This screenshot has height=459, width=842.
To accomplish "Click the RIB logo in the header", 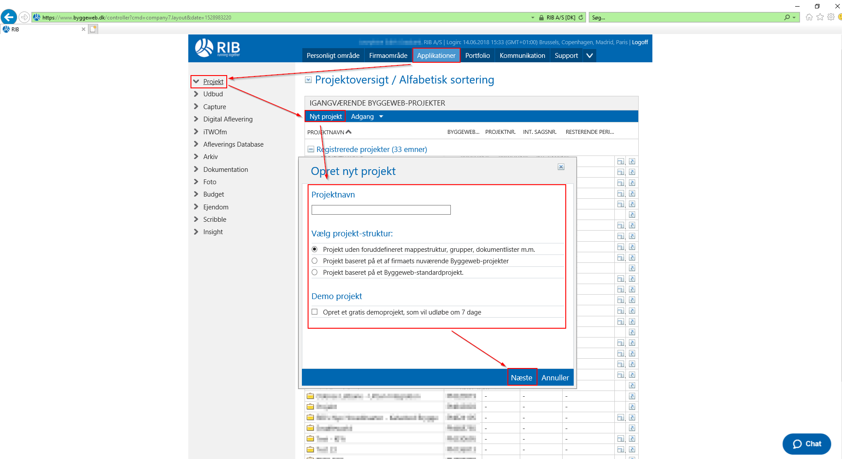I will pos(217,48).
